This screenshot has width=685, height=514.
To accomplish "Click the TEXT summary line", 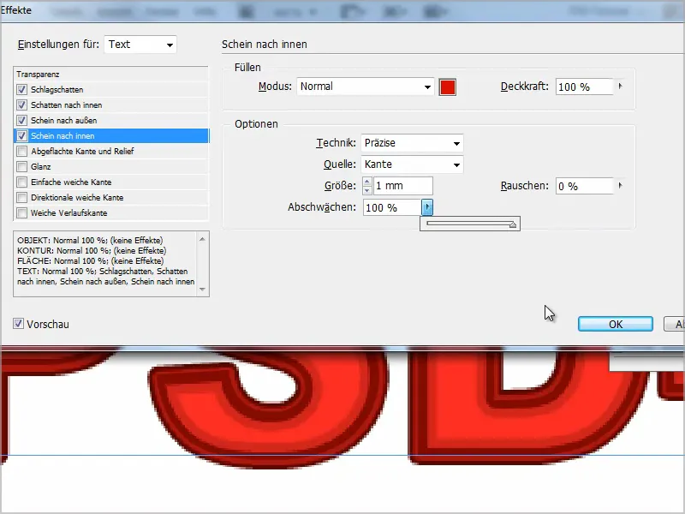I will pyautogui.click(x=105, y=277).
